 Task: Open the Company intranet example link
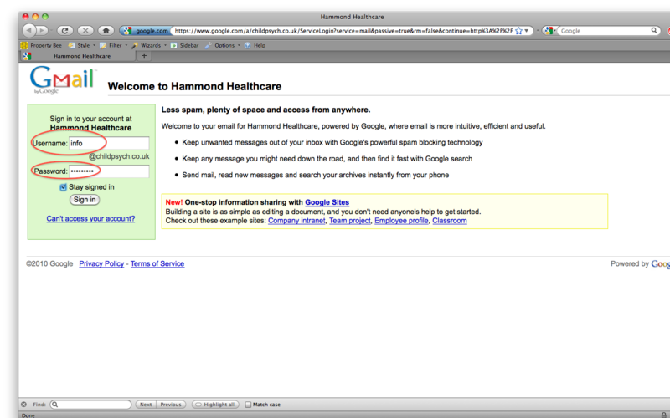tap(296, 221)
